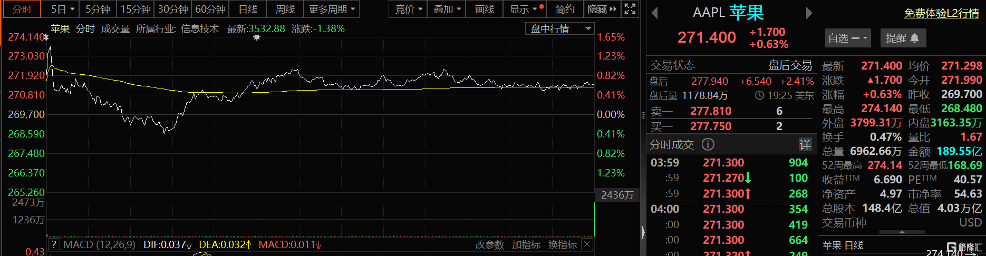The image size is (986, 256).
Task: Toggle 画线 drawing mode
Action: (x=484, y=9)
